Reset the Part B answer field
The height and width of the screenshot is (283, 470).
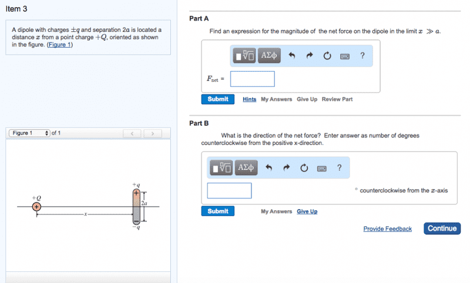click(x=304, y=168)
